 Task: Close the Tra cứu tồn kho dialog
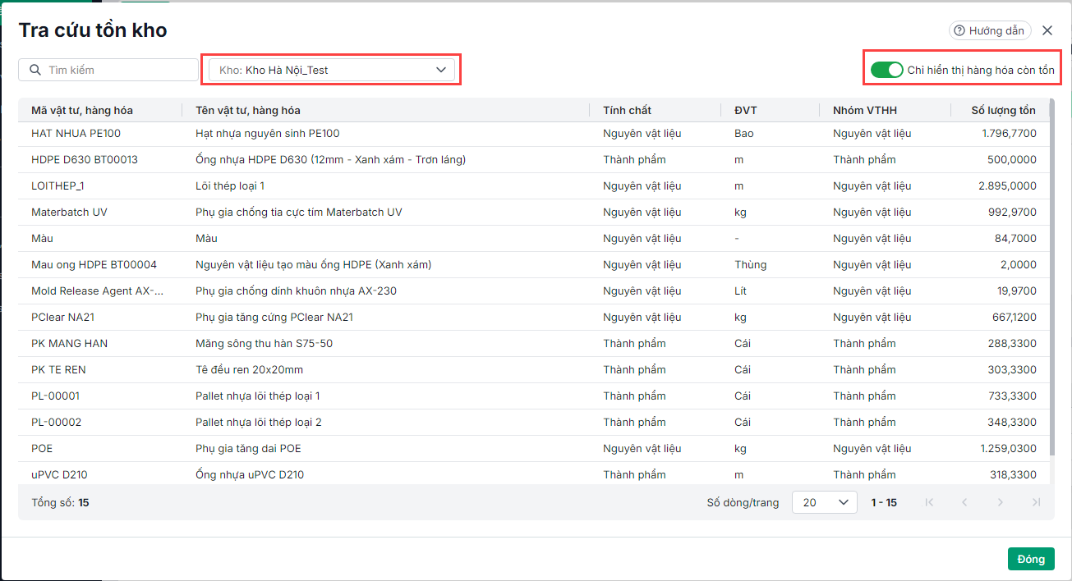click(x=1047, y=30)
